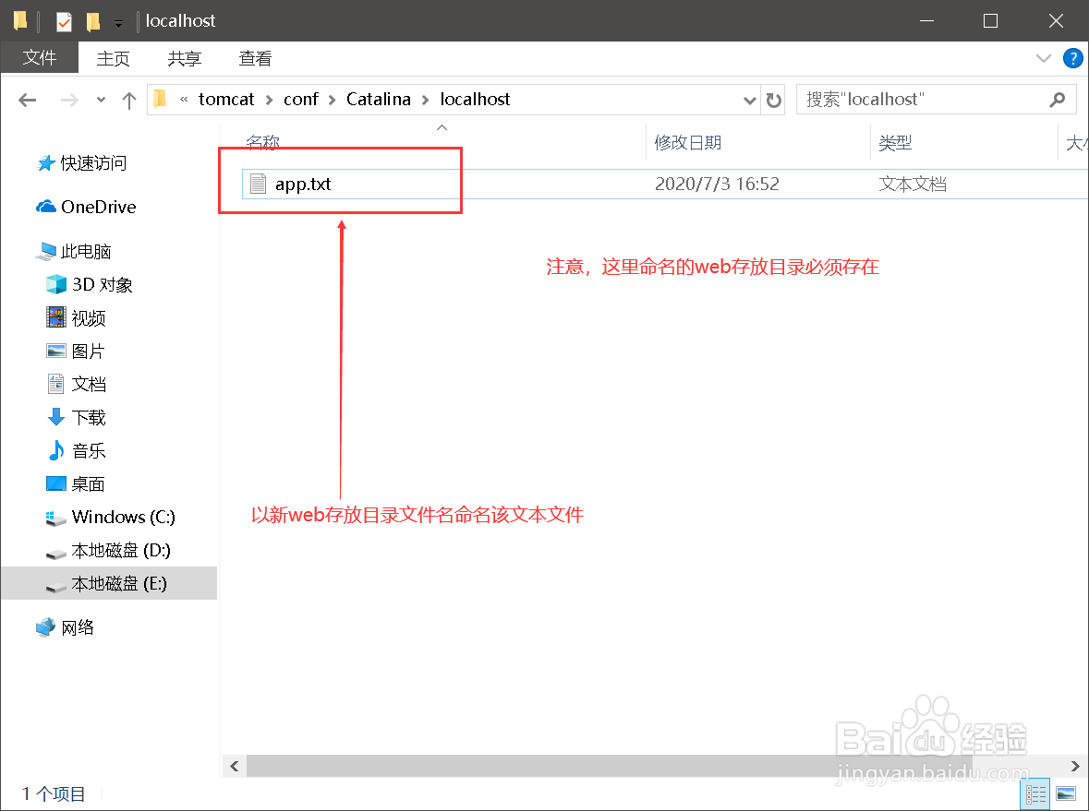Screen dimensions: 1089x811
Task: Expand the ribbon with the chevron
Action: (1043, 58)
